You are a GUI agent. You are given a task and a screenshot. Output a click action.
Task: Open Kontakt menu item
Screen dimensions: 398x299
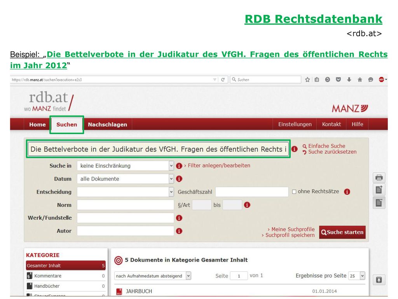coord(331,124)
